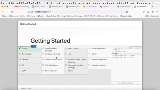Image resolution: width=160 pixels, height=90 pixels.
Task: Close the Setup Wizard tab
Action: [x=148, y=6]
